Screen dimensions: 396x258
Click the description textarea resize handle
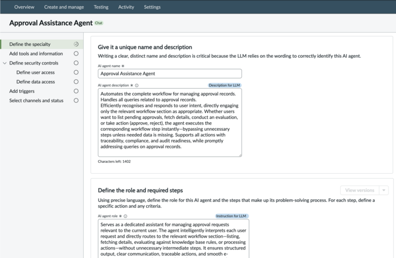(240, 155)
